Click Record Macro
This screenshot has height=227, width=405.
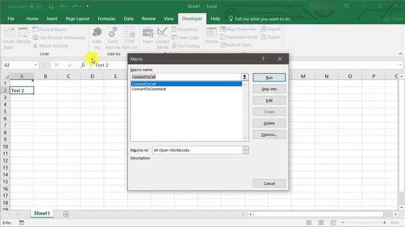50,30
